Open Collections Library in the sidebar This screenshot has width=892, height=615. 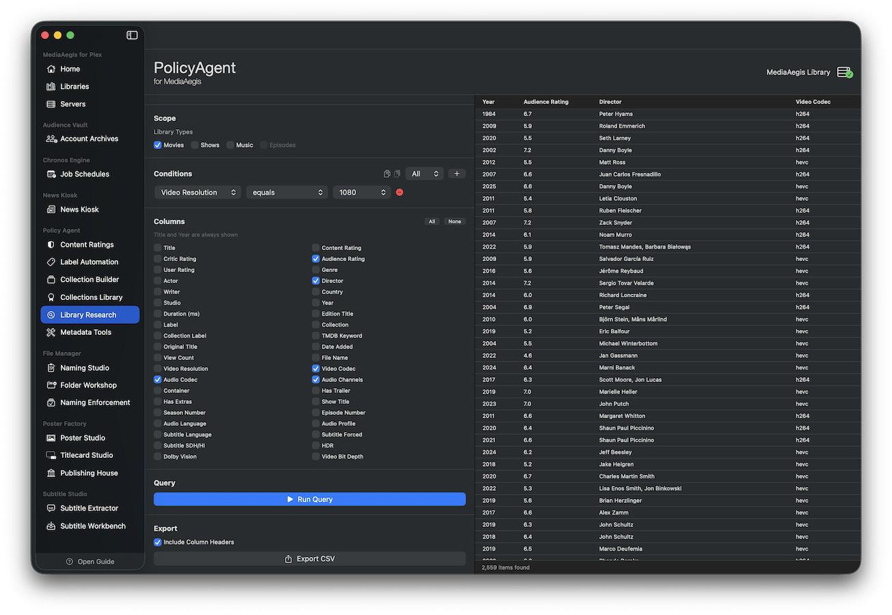click(90, 297)
